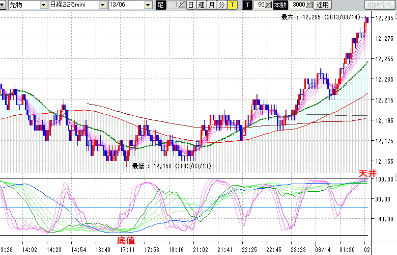Viewport: 397px width, 255px height.
Task: Click the 複数銘柄 button
Action: click(x=379, y=5)
